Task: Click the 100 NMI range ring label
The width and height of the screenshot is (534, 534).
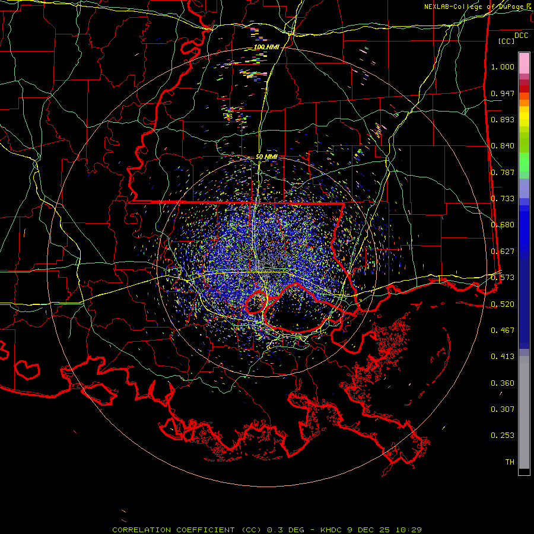Action: click(x=266, y=47)
